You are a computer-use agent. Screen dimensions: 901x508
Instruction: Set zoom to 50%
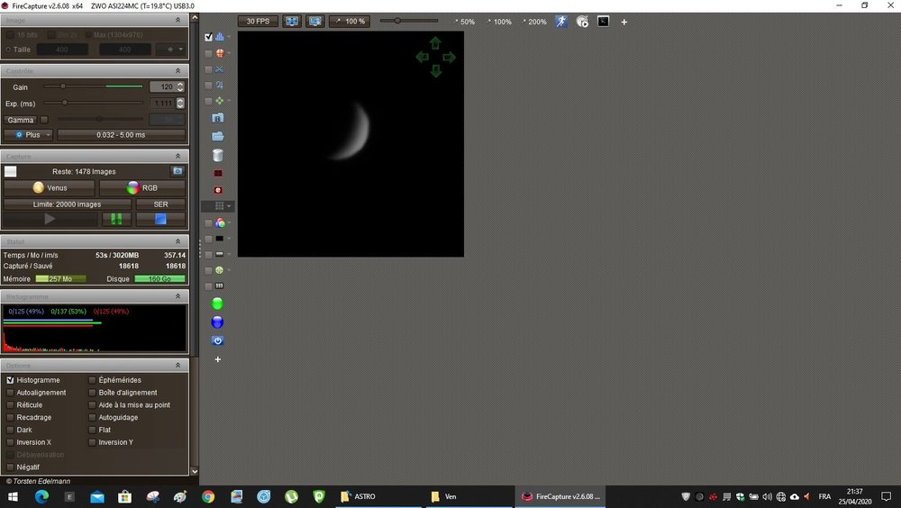coord(465,22)
